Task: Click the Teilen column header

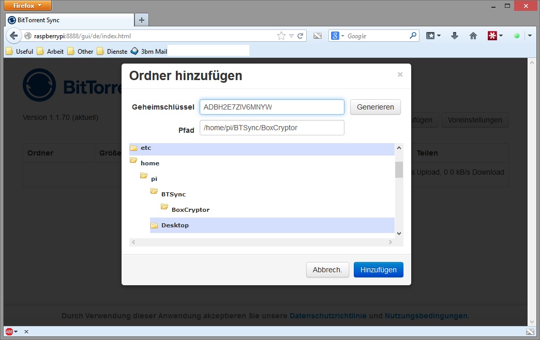Action: (x=427, y=153)
